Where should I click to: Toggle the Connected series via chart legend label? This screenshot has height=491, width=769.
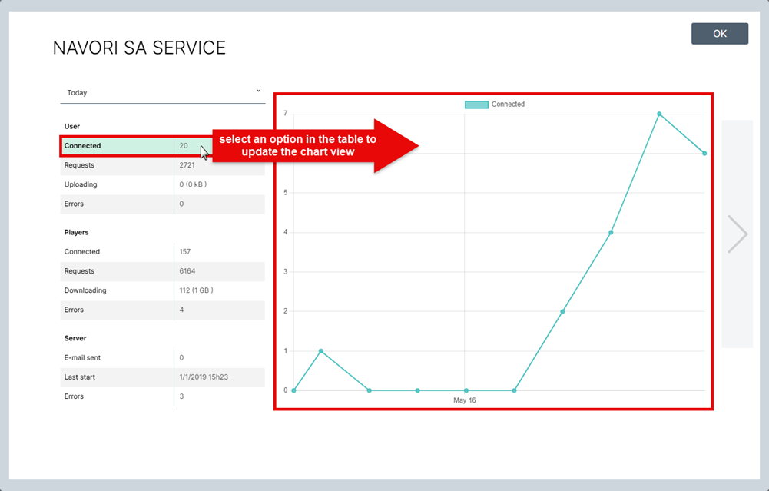pos(508,104)
